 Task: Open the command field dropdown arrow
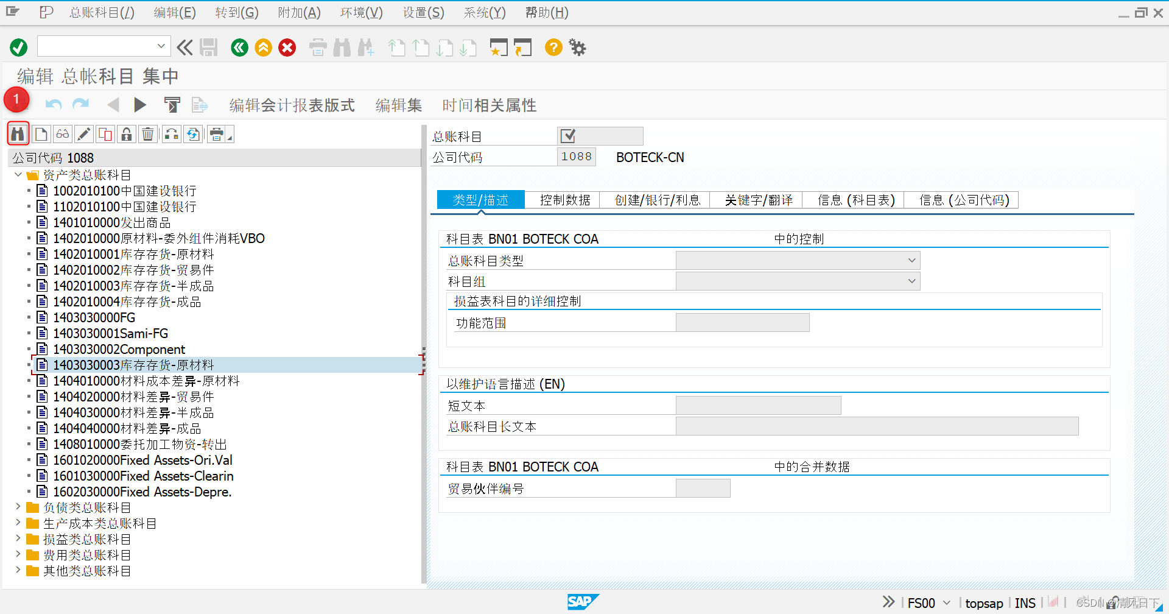pos(161,46)
